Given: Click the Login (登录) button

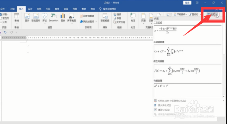Looking at the screenshot, I should tap(187, 3).
